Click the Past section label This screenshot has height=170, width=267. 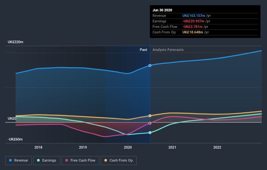coord(143,50)
